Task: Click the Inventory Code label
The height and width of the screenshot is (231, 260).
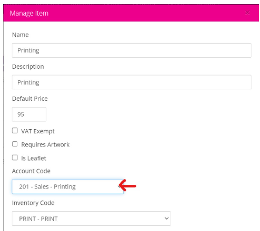Action: pyautogui.click(x=33, y=203)
